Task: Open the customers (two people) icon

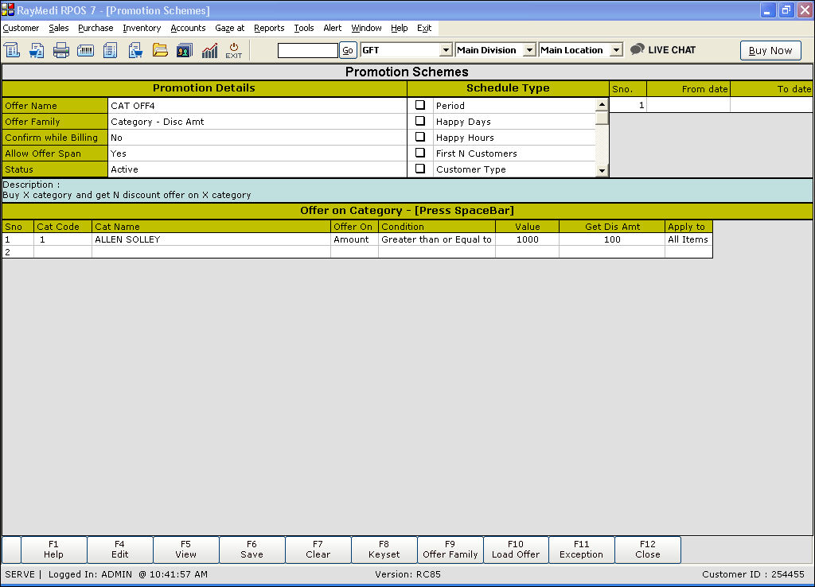Action: (184, 50)
